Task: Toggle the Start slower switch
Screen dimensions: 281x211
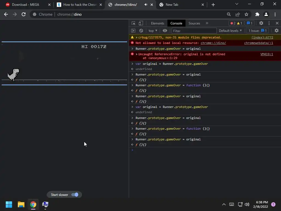Action: (75, 195)
